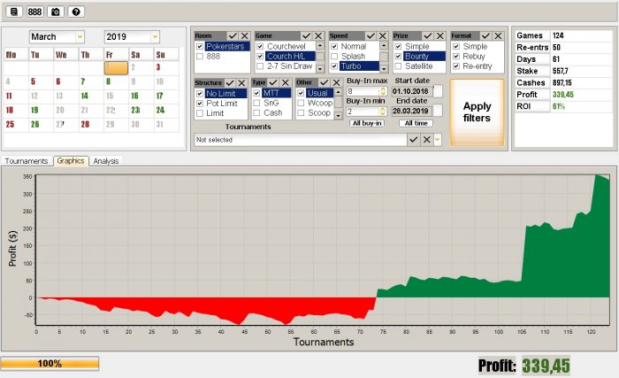Clear all items in Game filter
619x378 pixels.
click(x=318, y=36)
